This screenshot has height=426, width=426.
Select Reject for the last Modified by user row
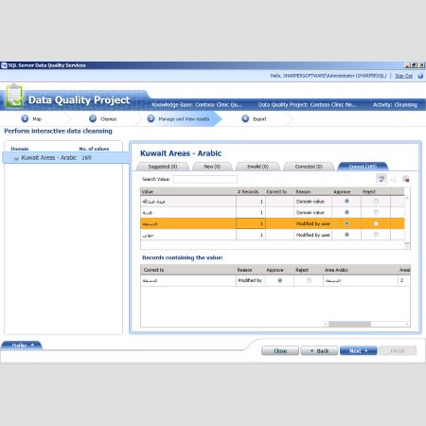click(x=376, y=235)
